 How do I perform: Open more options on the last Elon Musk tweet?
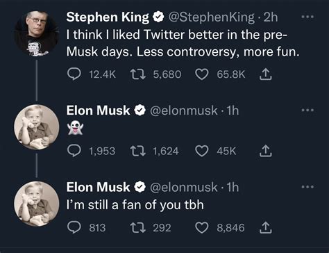click(x=307, y=187)
